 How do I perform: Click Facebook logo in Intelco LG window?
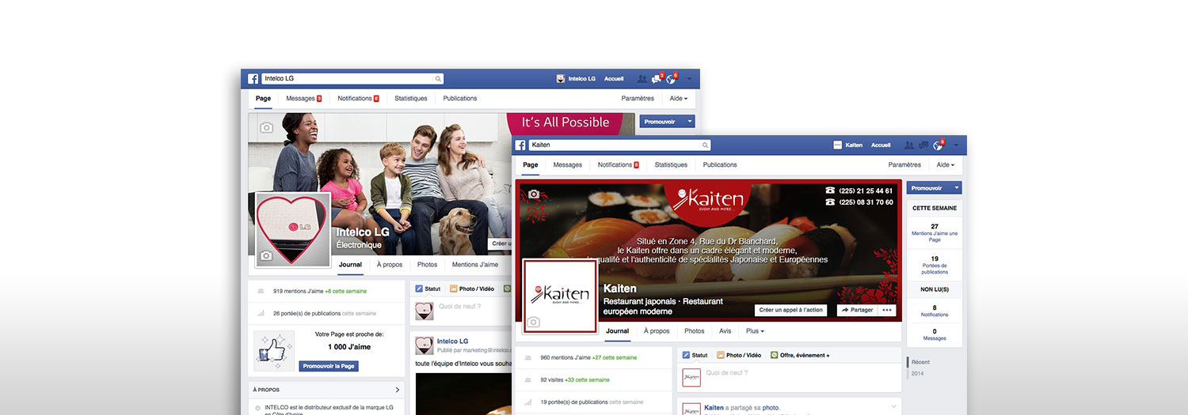click(x=253, y=79)
